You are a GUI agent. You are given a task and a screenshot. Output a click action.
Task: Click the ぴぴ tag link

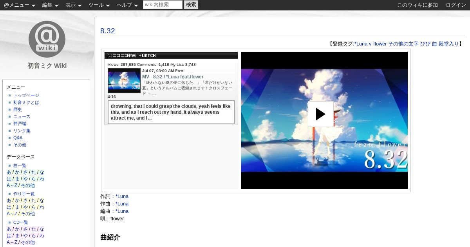tap(425, 44)
